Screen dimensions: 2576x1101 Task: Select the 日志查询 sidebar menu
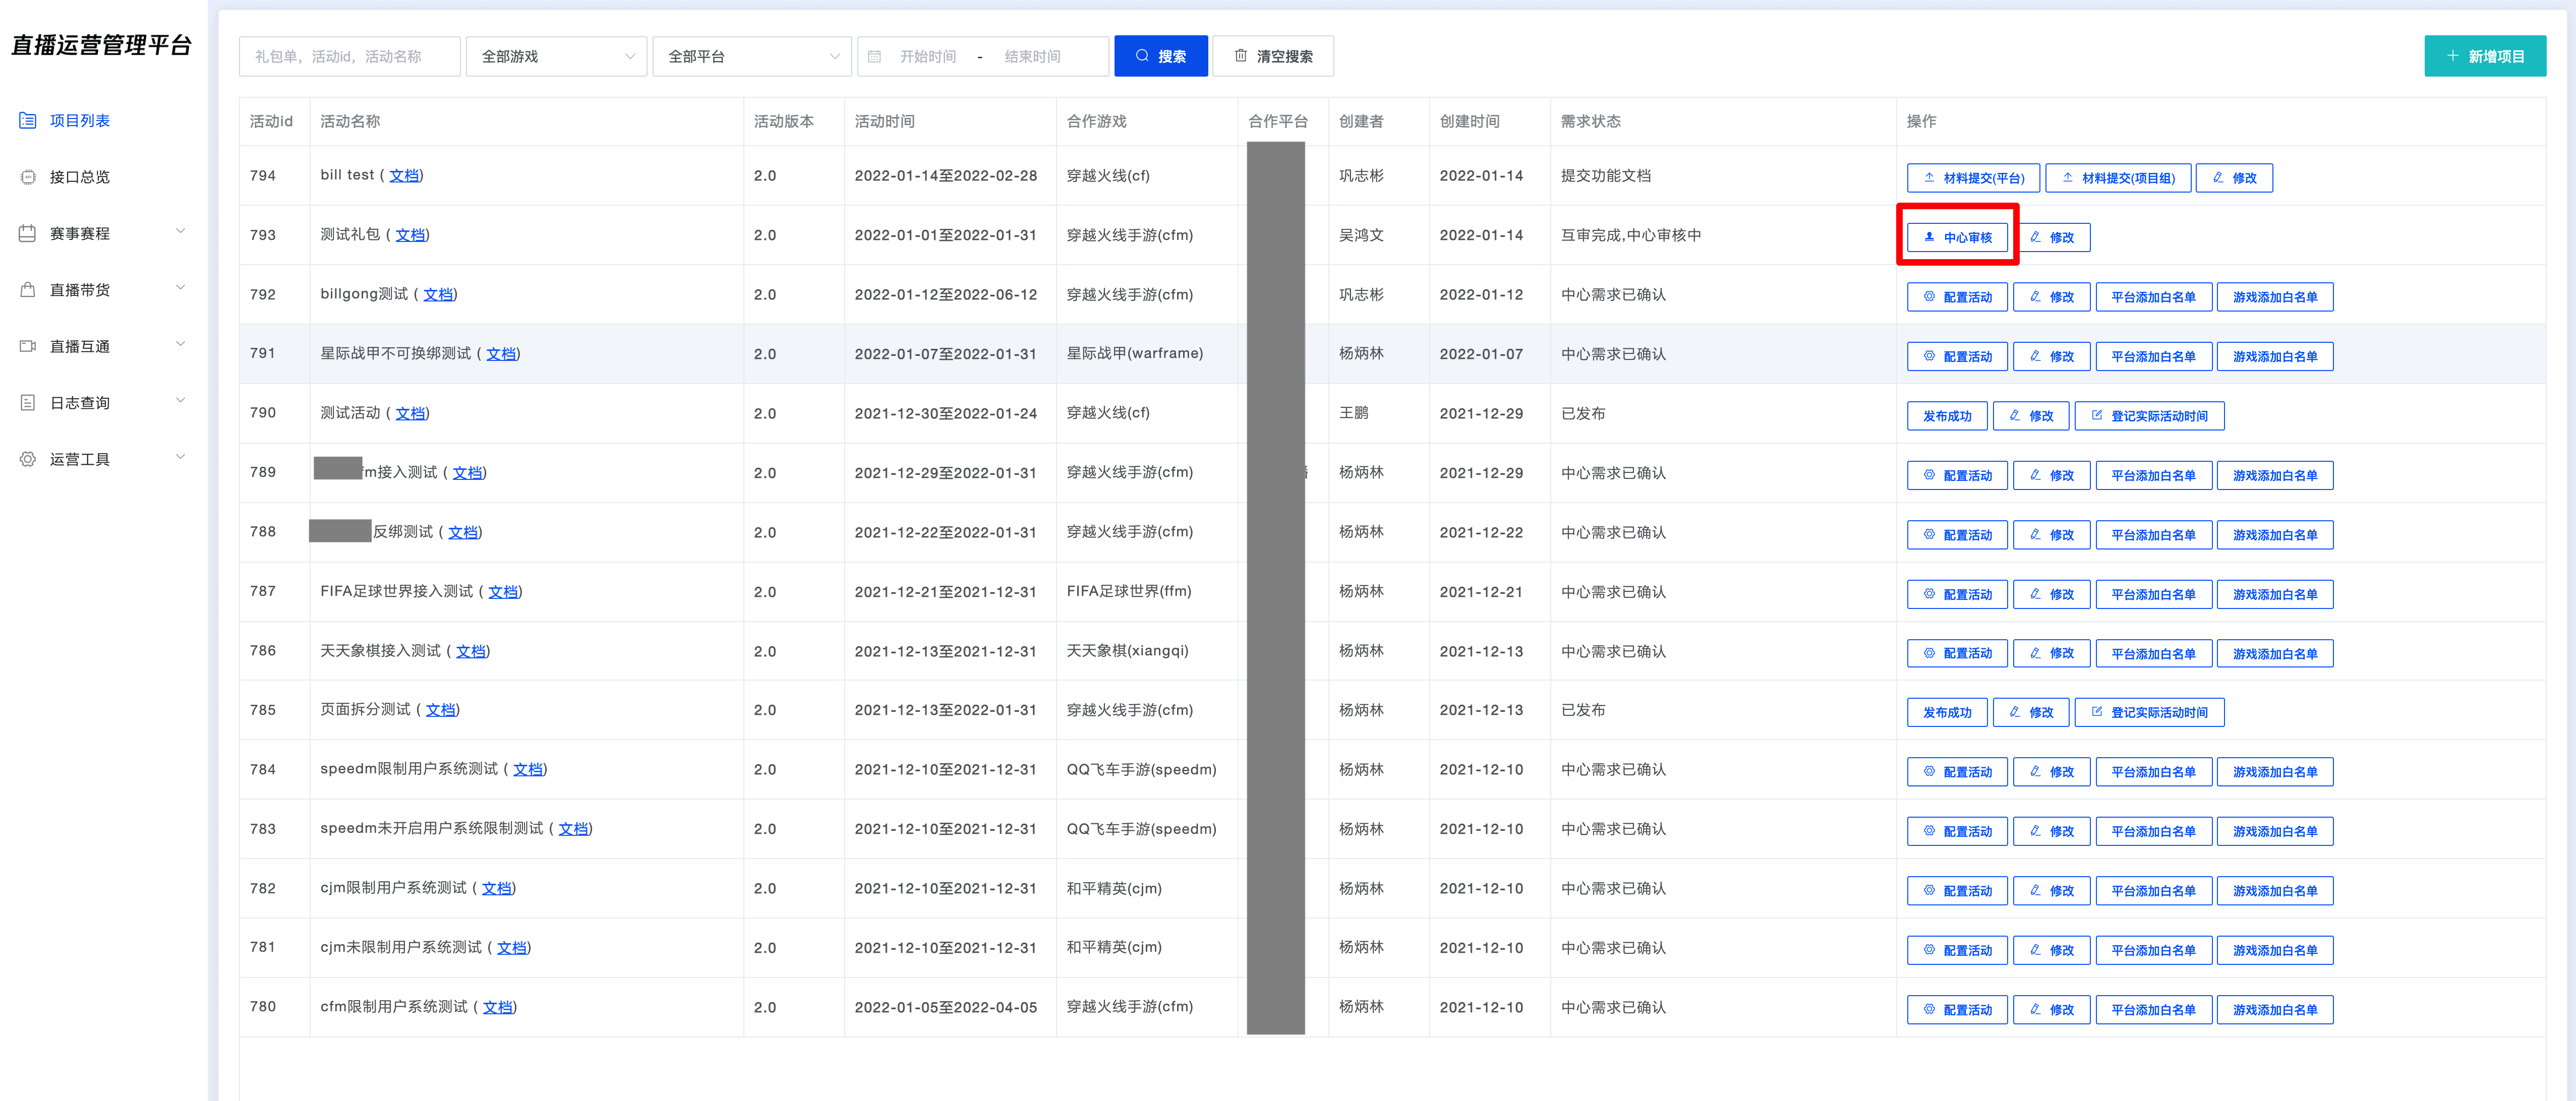(x=80, y=403)
